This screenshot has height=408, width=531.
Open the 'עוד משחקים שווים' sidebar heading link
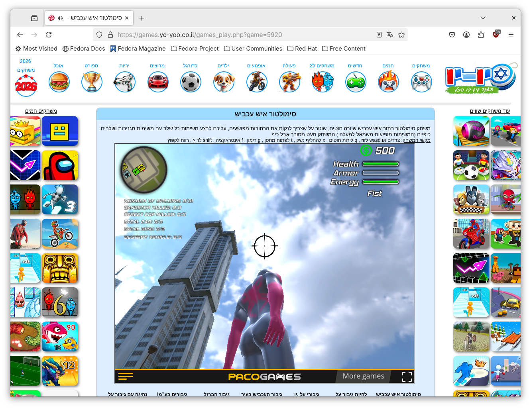pos(490,111)
